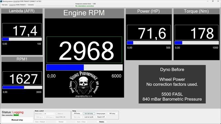Click the RPM1 value 1627
The image size is (221, 124).
23,79
